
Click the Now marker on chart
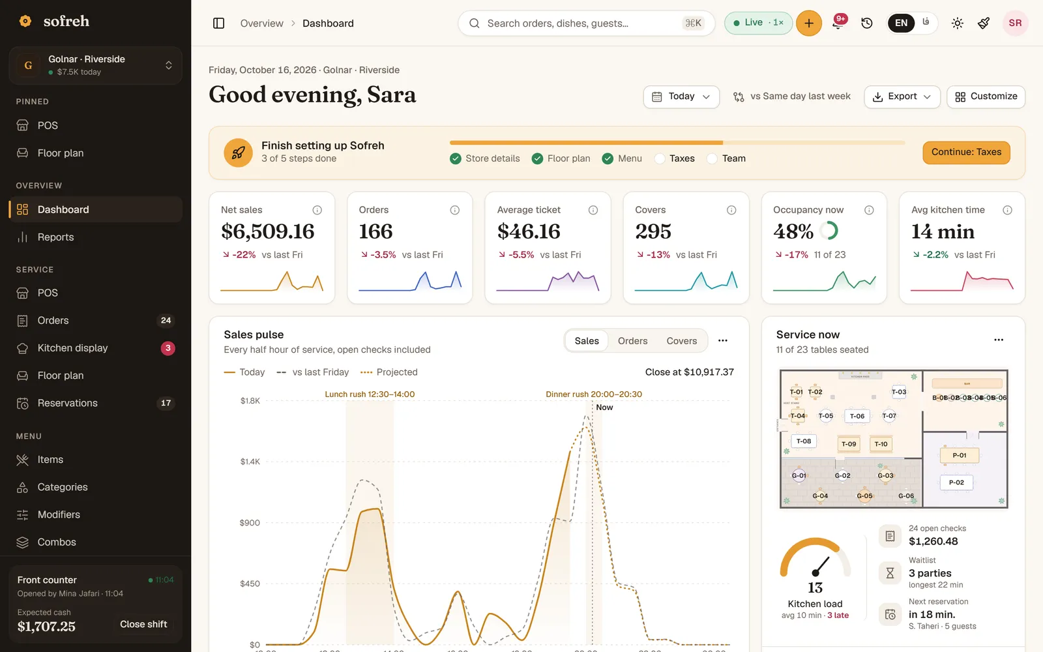[604, 407]
